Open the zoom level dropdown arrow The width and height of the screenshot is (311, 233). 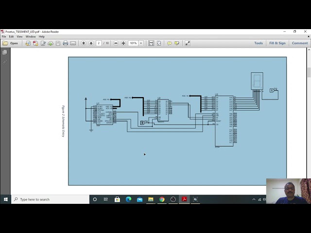pyautogui.click(x=141, y=43)
